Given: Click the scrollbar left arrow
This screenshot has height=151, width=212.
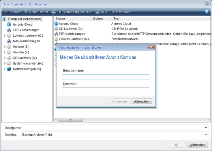Looking at the screenshot, I should tap(56, 120).
